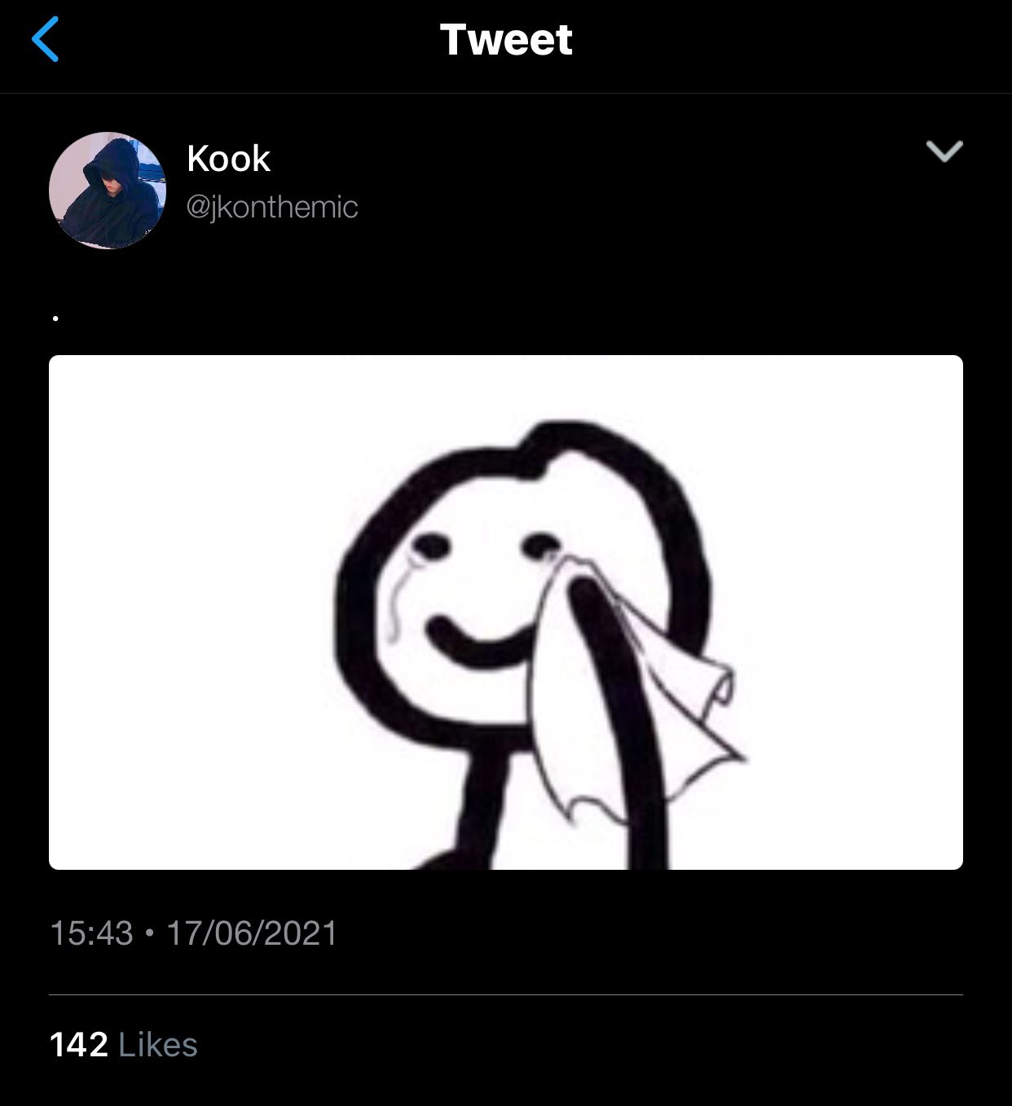Tap the single dot tweet text

(55, 318)
